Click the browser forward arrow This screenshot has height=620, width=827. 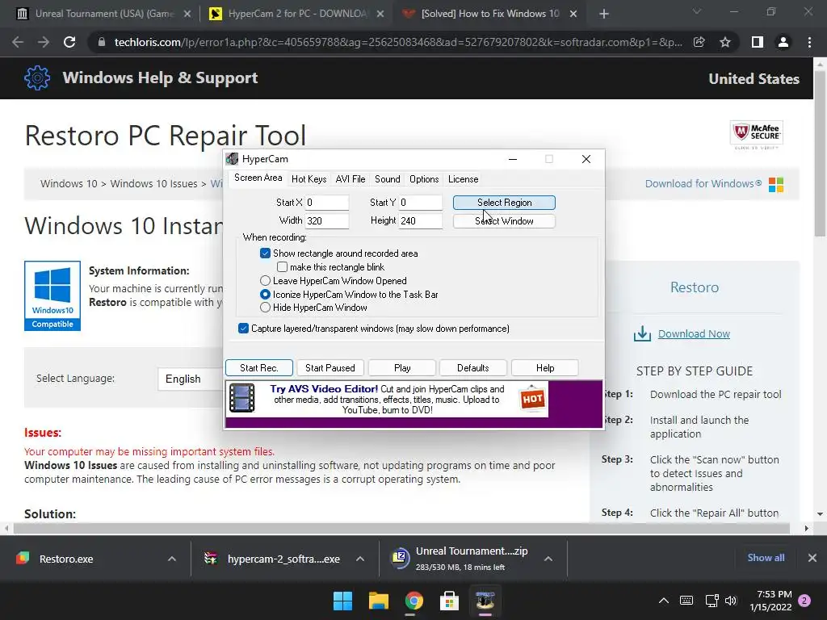tap(44, 42)
